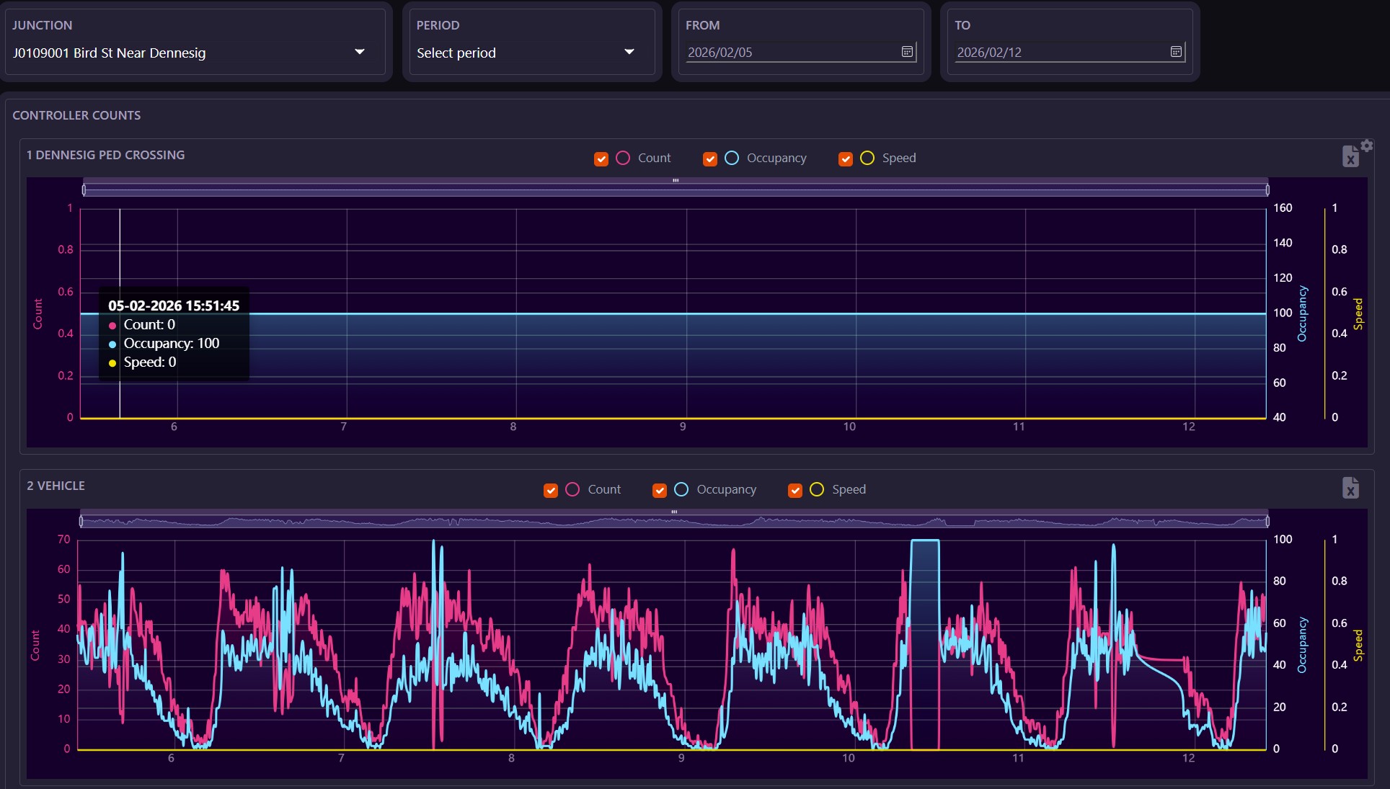Uncheck Occupancy on the Vehicle chart

click(x=658, y=490)
